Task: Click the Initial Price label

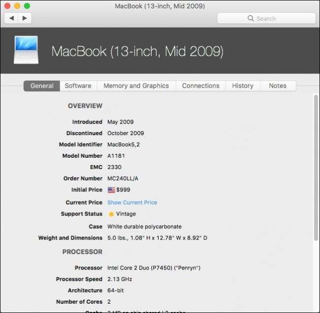Action: 87,190
